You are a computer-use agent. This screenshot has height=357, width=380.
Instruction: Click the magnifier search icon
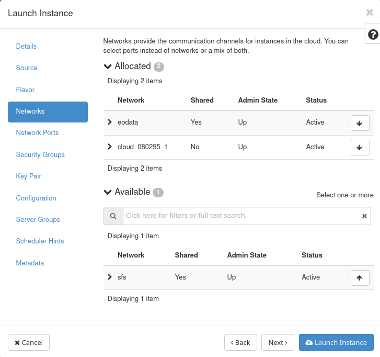click(113, 216)
